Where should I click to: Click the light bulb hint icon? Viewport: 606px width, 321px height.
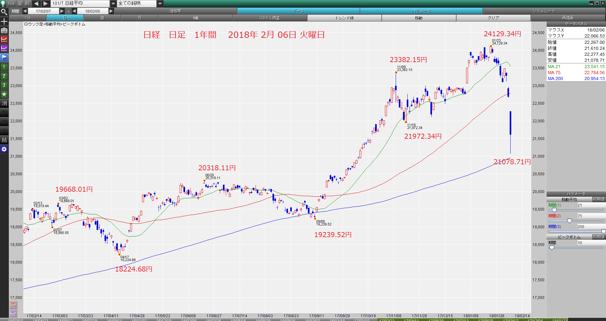[x=3, y=3]
